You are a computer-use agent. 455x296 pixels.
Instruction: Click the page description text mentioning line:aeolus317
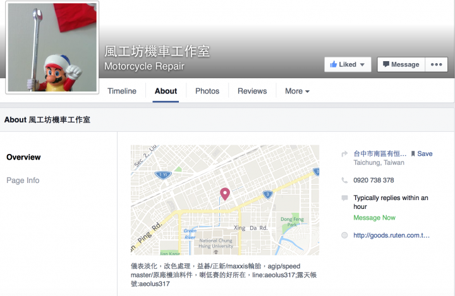pos(224,275)
